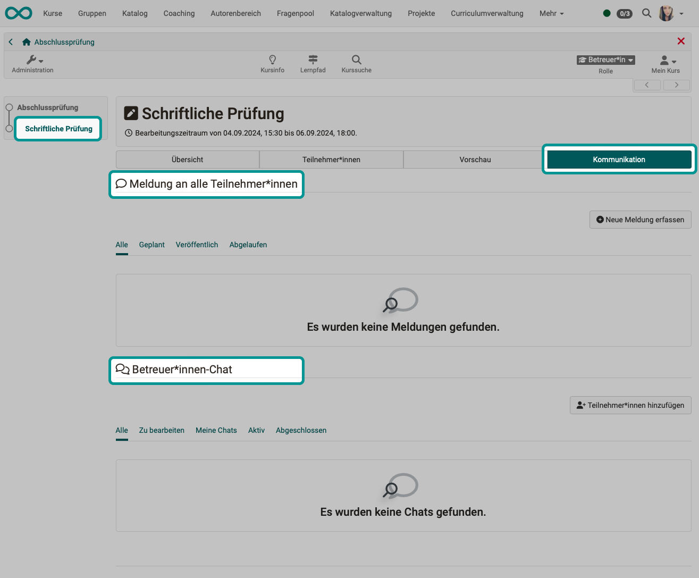Image resolution: width=699 pixels, height=578 pixels.
Task: Open the Mein Kurs dropdown
Action: pyautogui.click(x=667, y=61)
